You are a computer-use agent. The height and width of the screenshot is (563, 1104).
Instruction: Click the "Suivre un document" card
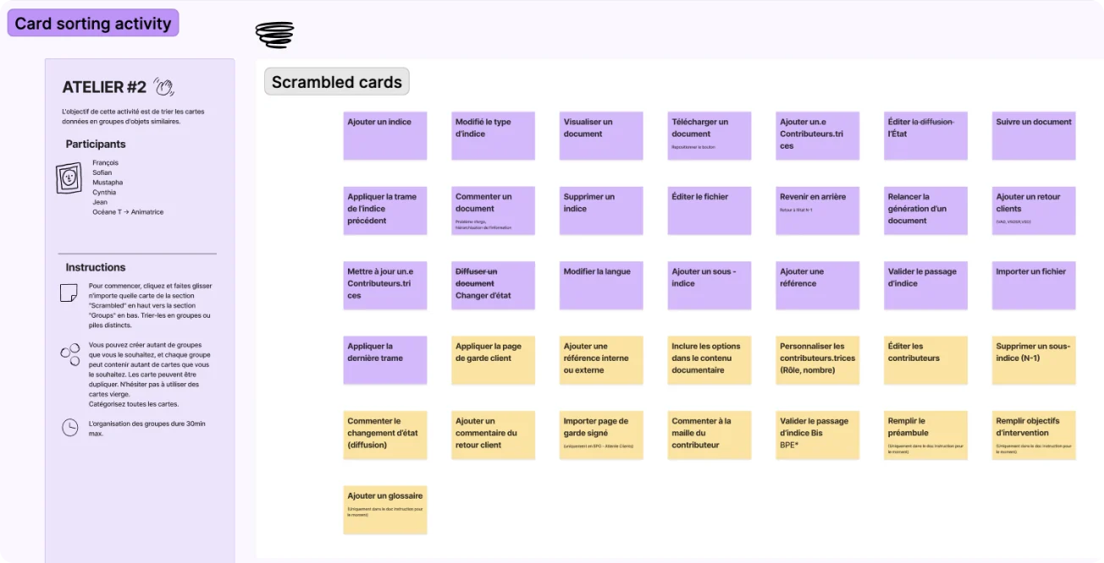coord(1034,136)
